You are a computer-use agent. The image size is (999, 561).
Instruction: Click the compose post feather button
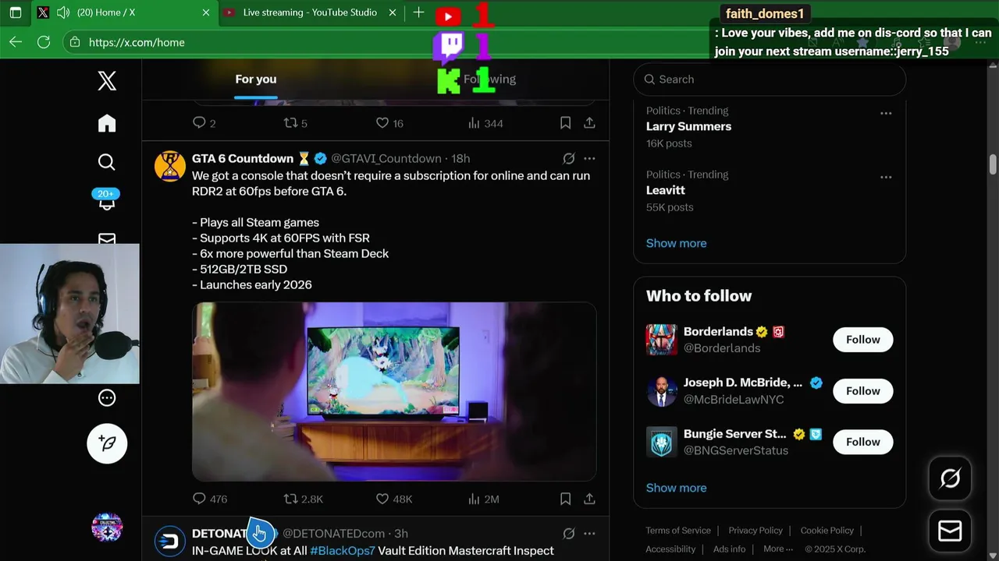(107, 443)
